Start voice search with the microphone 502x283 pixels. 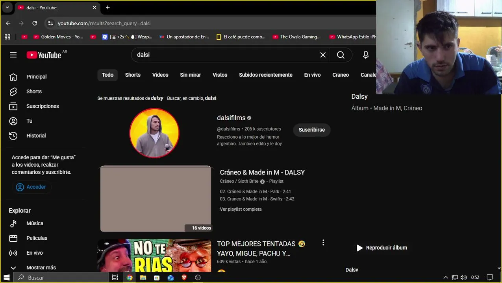click(366, 55)
